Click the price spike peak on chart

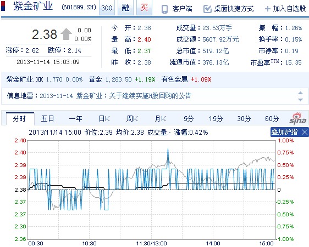pyautogui.click(x=168, y=148)
